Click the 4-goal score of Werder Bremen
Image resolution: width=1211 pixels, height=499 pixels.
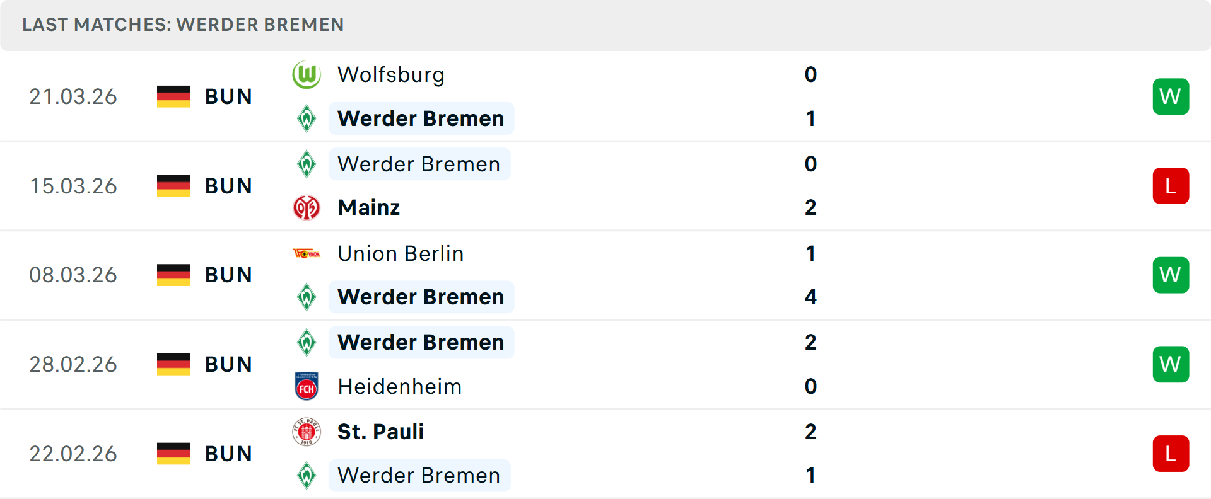click(x=810, y=297)
